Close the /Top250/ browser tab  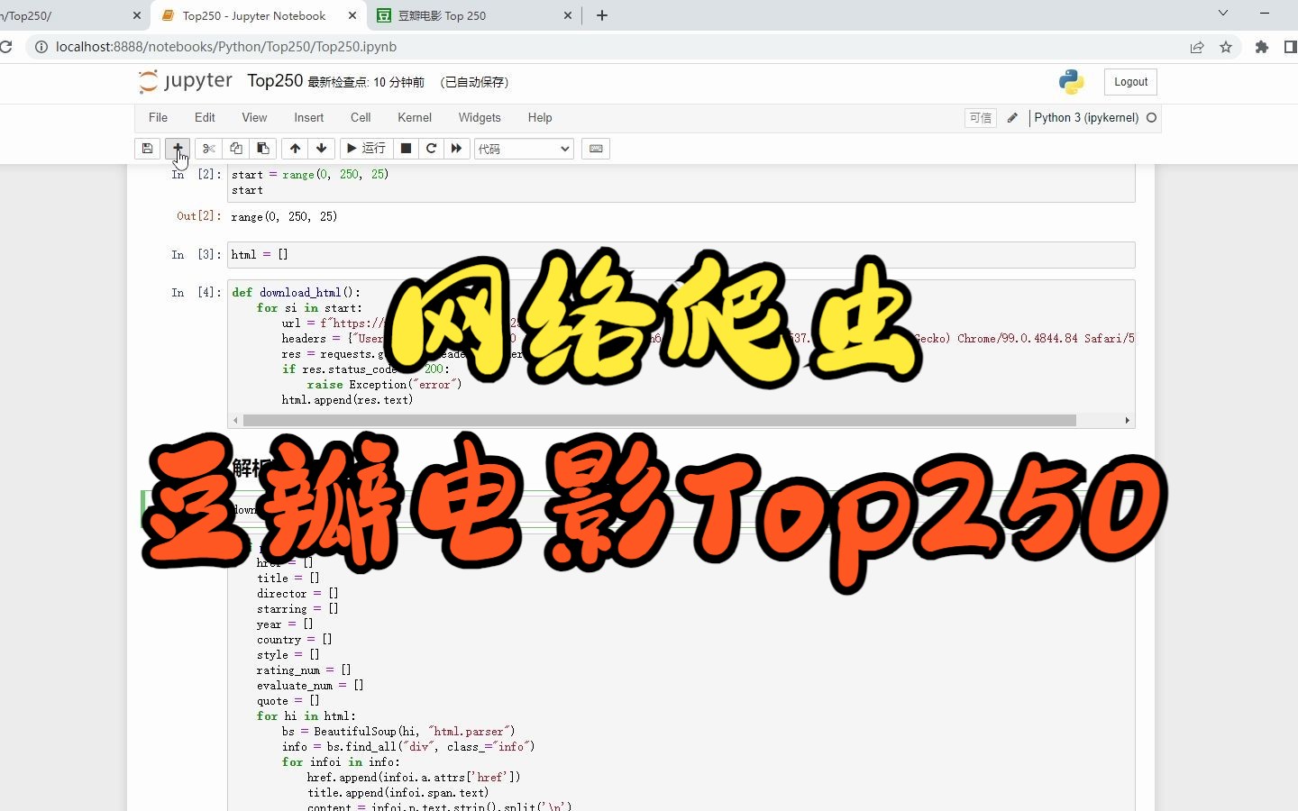(137, 15)
